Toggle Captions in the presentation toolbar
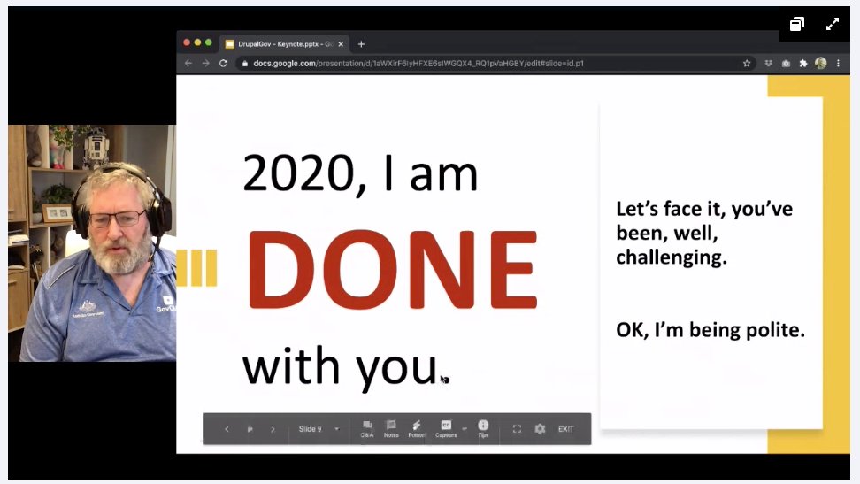Image resolution: width=860 pixels, height=484 pixels. click(446, 428)
